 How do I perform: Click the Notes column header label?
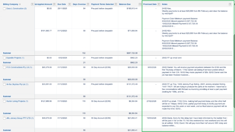click(x=164, y=4)
